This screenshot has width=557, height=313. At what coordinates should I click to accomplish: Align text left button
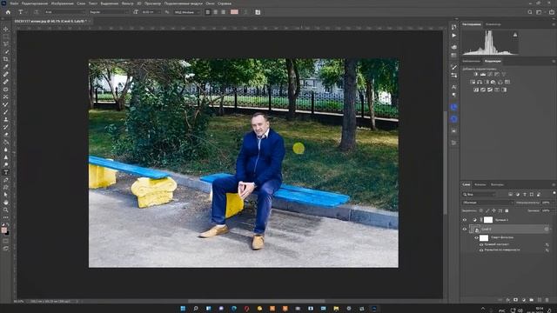click(208, 12)
